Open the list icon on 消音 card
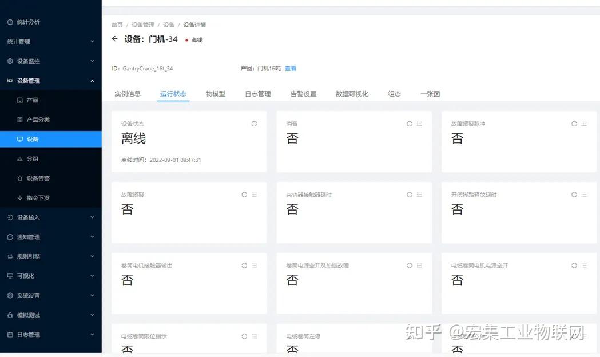Viewport: 600px width, 357px height. [419, 124]
